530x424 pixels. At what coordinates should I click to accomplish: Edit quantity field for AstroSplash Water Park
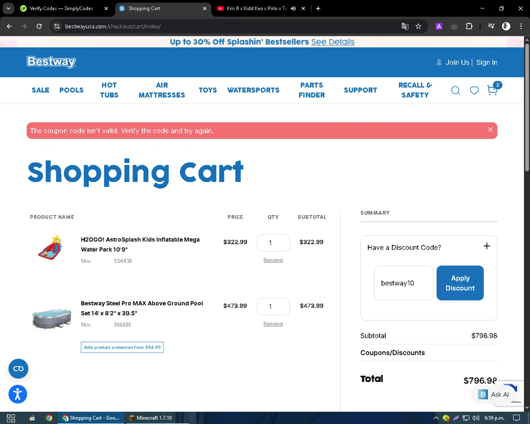click(x=273, y=243)
